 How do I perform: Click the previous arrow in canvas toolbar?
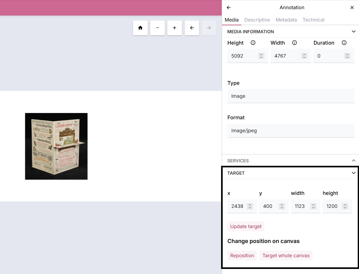[x=192, y=28]
